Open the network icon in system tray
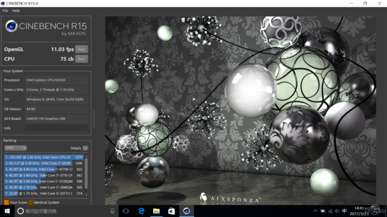 [x=330, y=211]
